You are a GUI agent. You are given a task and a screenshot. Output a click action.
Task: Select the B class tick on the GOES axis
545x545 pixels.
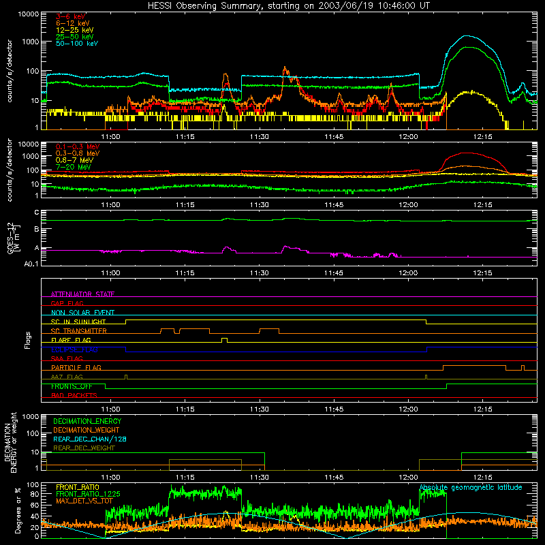click(37, 229)
